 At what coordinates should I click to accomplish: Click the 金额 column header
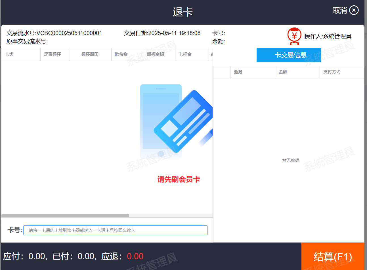click(283, 72)
